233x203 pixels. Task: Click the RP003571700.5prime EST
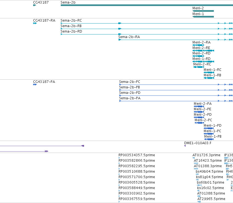coord(119,180)
